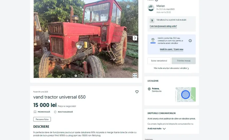The image size is (229, 140).
Task: Click the question mark rating icon
Action: tap(152, 21)
